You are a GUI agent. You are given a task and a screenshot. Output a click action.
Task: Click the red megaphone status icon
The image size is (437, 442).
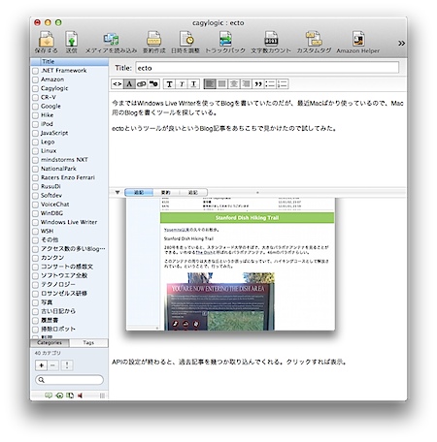80,395
